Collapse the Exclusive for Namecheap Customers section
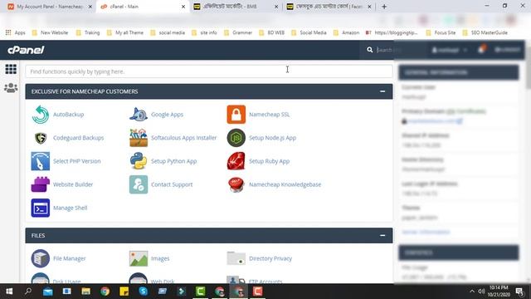This screenshot has height=299, width=531. pyautogui.click(x=382, y=91)
